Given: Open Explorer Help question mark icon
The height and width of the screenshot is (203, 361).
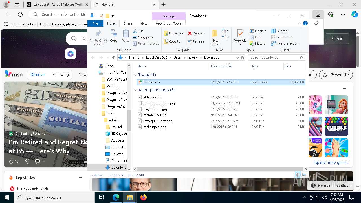Looking at the screenshot, I should [305, 23].
